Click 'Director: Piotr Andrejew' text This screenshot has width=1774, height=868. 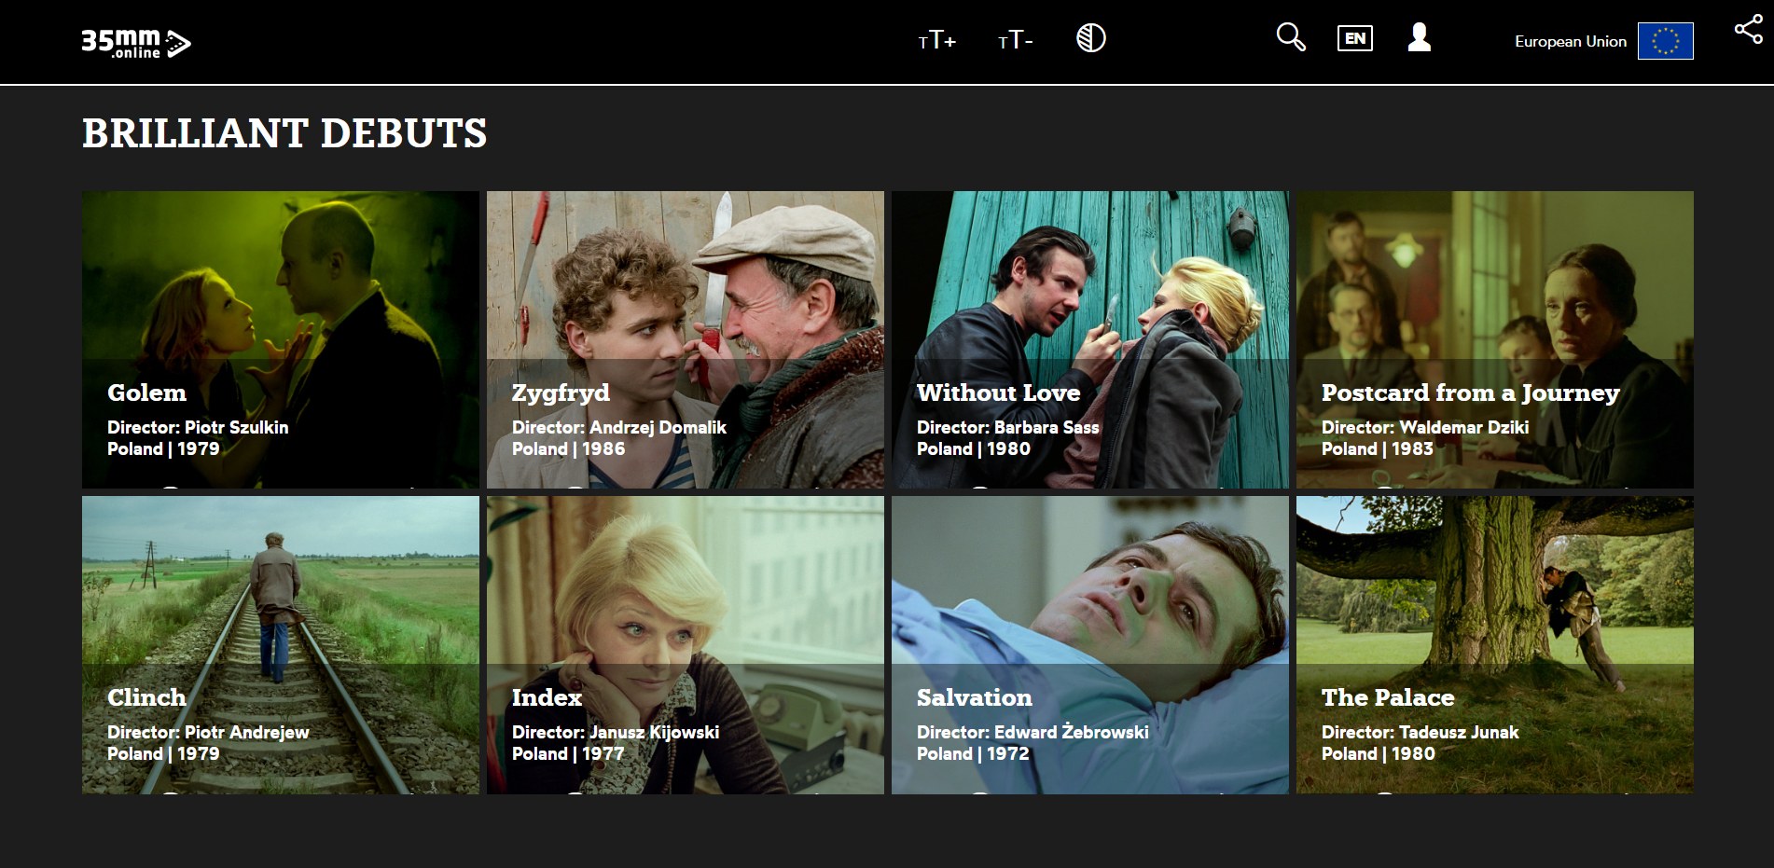click(208, 732)
